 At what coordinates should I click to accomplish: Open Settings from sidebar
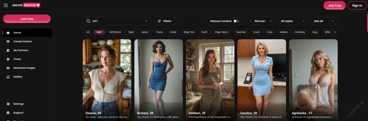[x=27, y=104]
